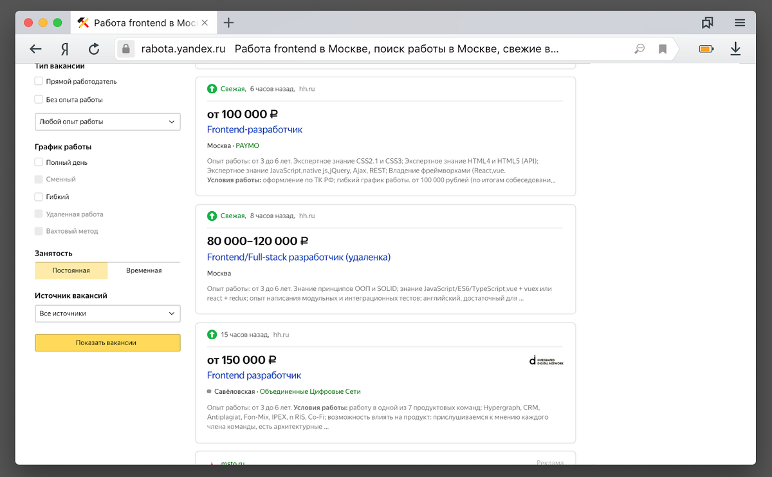Toggle 'Удаленная работа' checkbox
This screenshot has height=477, width=772.
tap(39, 214)
